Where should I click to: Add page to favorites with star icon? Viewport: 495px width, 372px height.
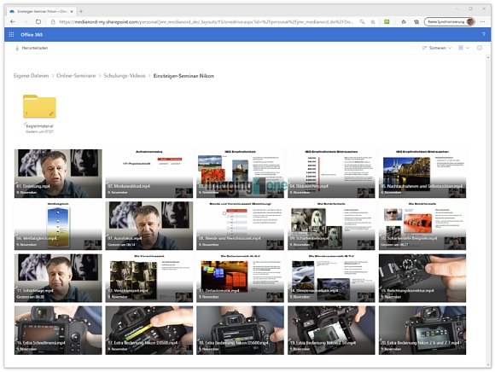[373, 22]
